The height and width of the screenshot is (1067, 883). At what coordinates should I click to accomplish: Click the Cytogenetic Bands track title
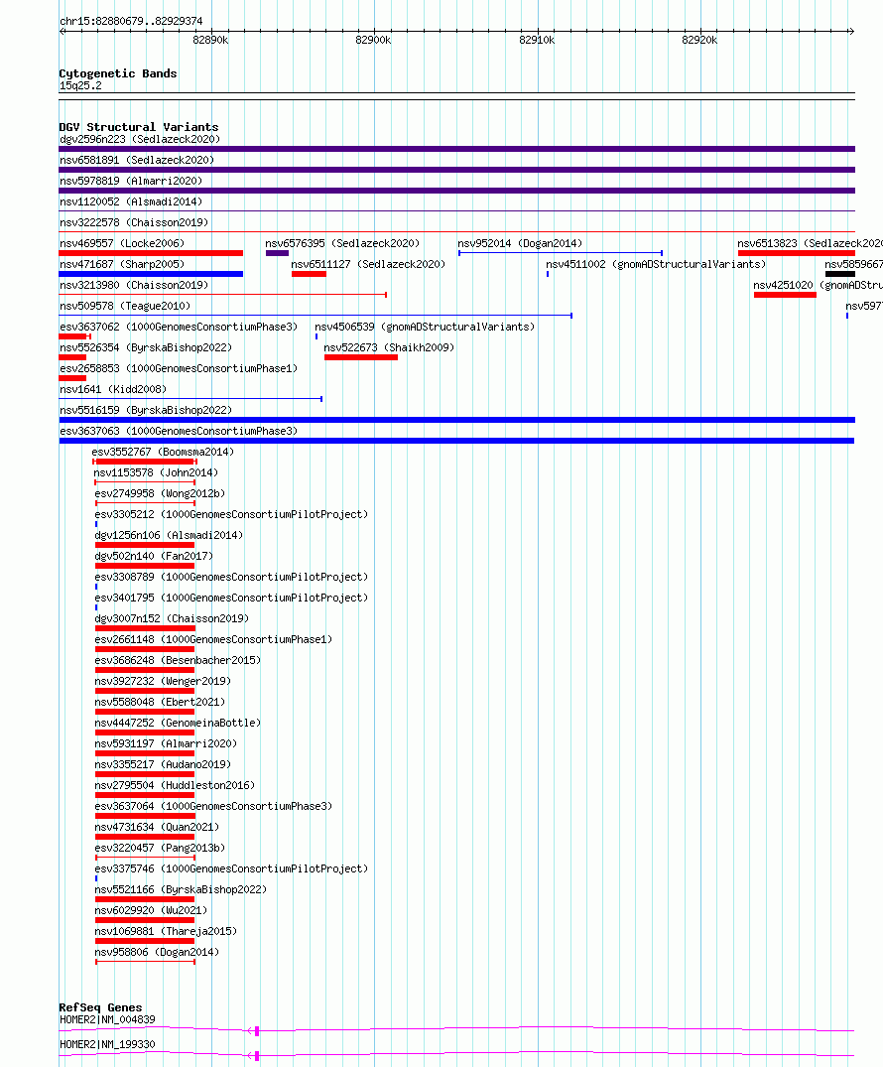coord(118,73)
